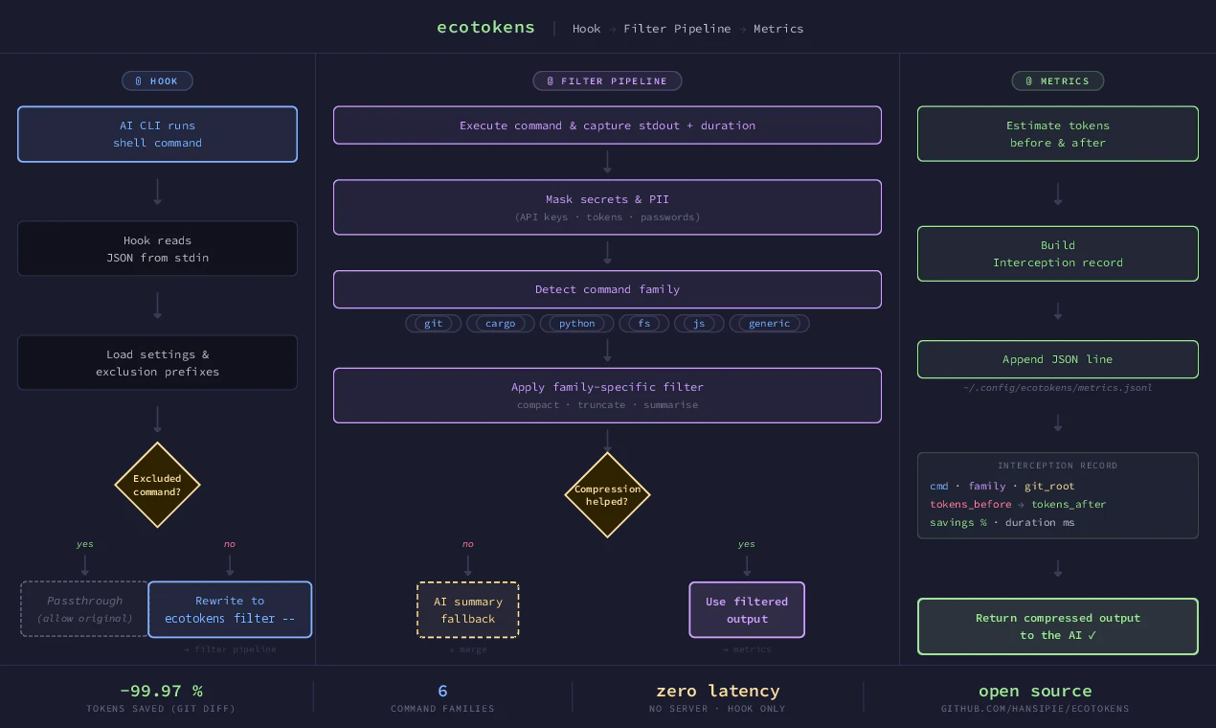This screenshot has height=728, width=1216.
Task: Select Hook in the header breadcrumb
Action: 587,29
